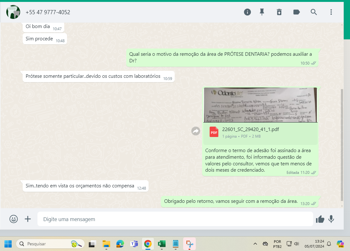Image resolution: width=350 pixels, height=251 pixels.
Task: Click the forward arrow beside the PDF
Action: pyautogui.click(x=196, y=131)
